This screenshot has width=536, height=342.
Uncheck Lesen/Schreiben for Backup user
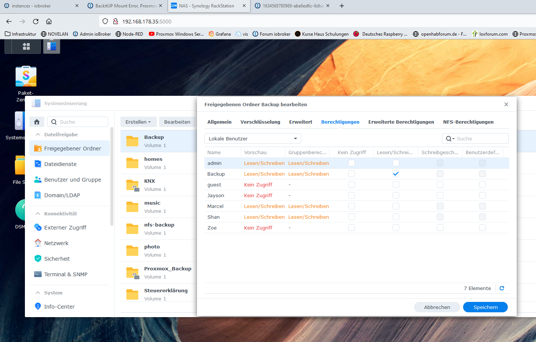[x=396, y=174]
